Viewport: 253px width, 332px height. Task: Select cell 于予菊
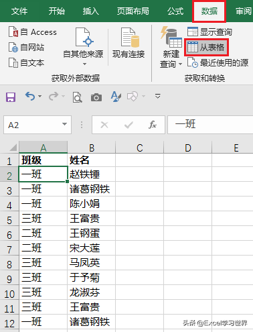(92, 278)
